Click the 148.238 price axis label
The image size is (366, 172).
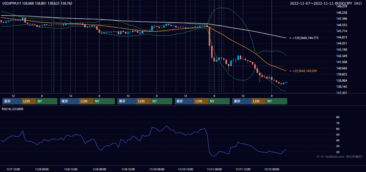342,13
